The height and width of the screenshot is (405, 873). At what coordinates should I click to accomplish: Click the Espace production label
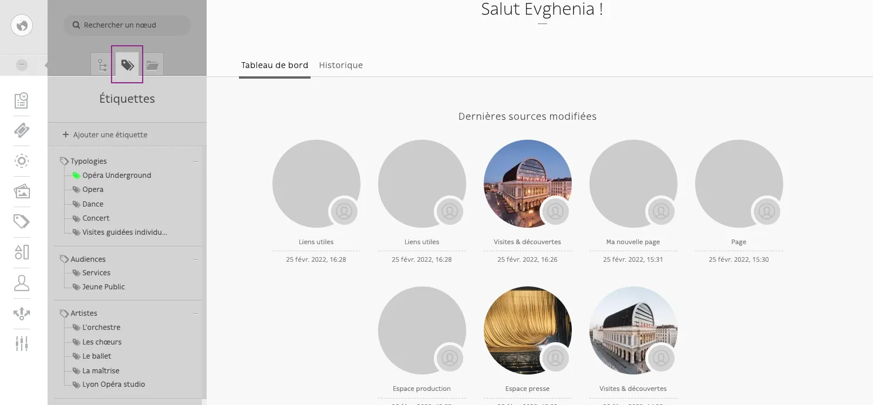422,389
